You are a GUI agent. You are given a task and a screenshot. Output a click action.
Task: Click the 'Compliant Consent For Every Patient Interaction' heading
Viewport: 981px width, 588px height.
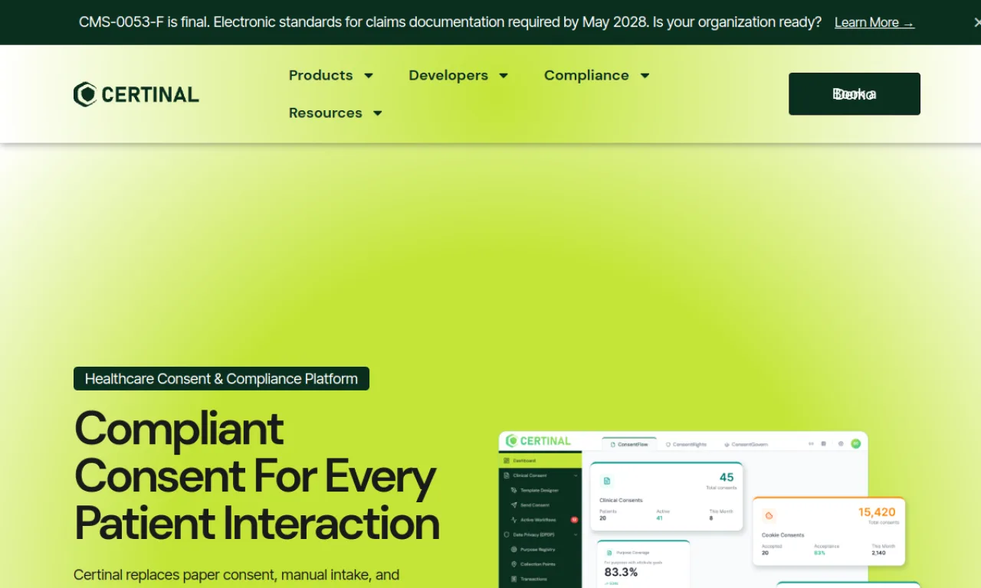point(257,475)
